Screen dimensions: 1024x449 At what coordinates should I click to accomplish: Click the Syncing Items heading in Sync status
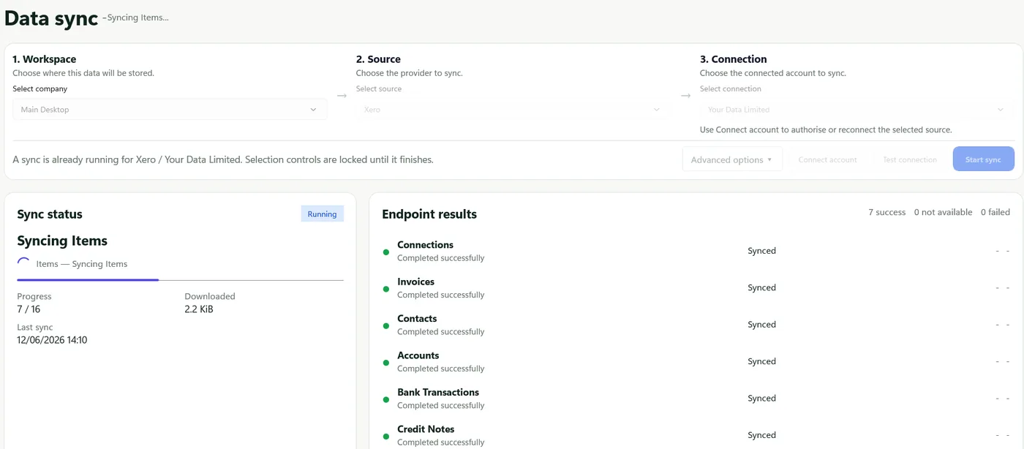(x=62, y=241)
